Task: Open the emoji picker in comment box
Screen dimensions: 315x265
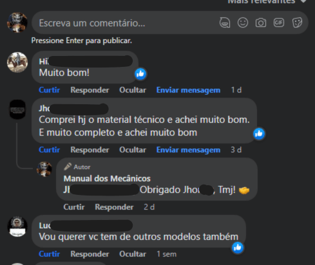Action: (243, 23)
